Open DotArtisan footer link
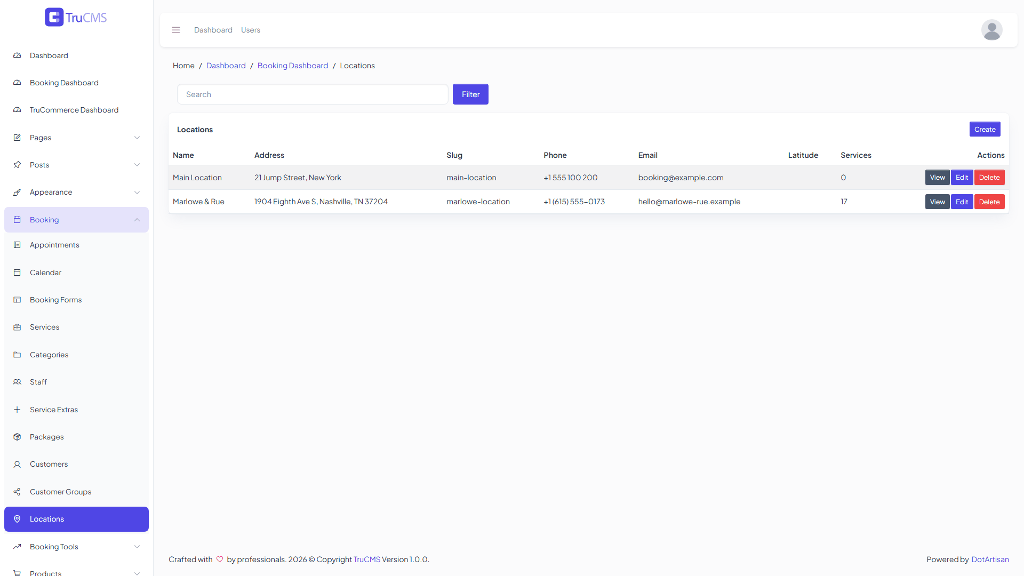This screenshot has height=576, width=1024. point(990,559)
